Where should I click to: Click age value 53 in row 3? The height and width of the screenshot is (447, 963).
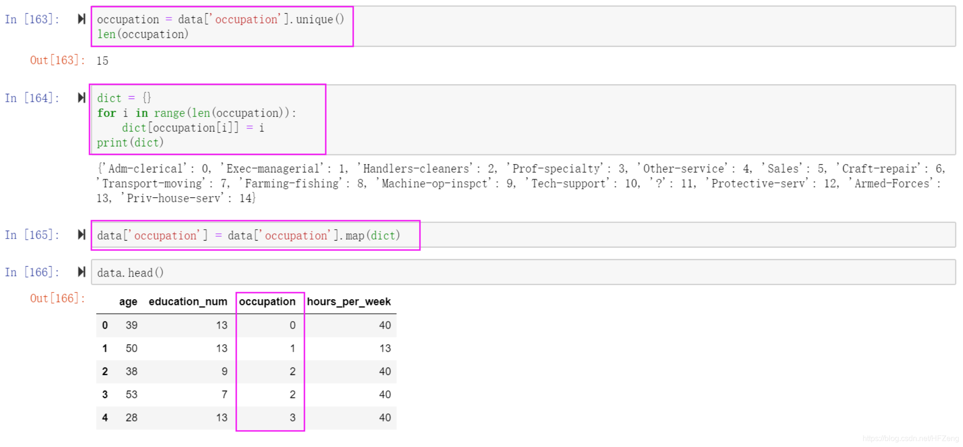tap(132, 394)
